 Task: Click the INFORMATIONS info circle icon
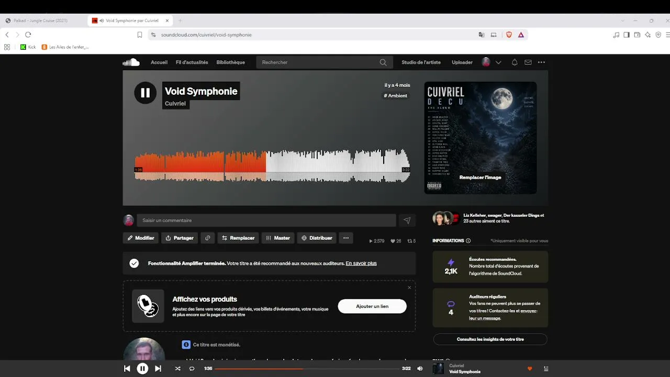click(x=468, y=241)
